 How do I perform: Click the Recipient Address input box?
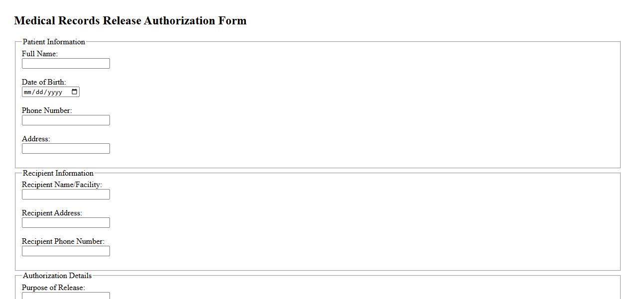tap(66, 223)
